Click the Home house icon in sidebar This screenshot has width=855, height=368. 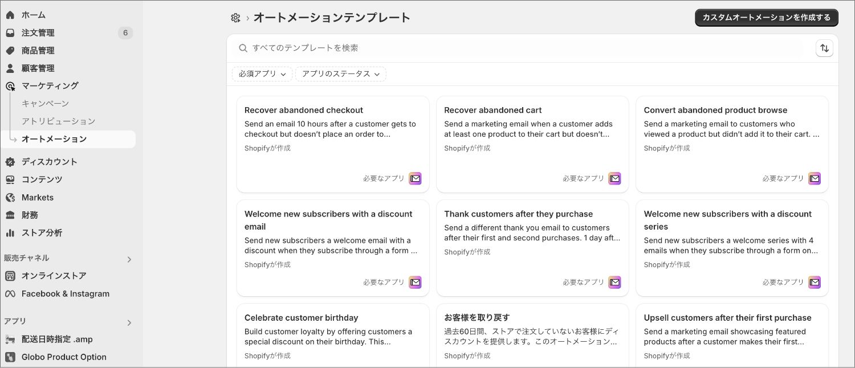10,15
